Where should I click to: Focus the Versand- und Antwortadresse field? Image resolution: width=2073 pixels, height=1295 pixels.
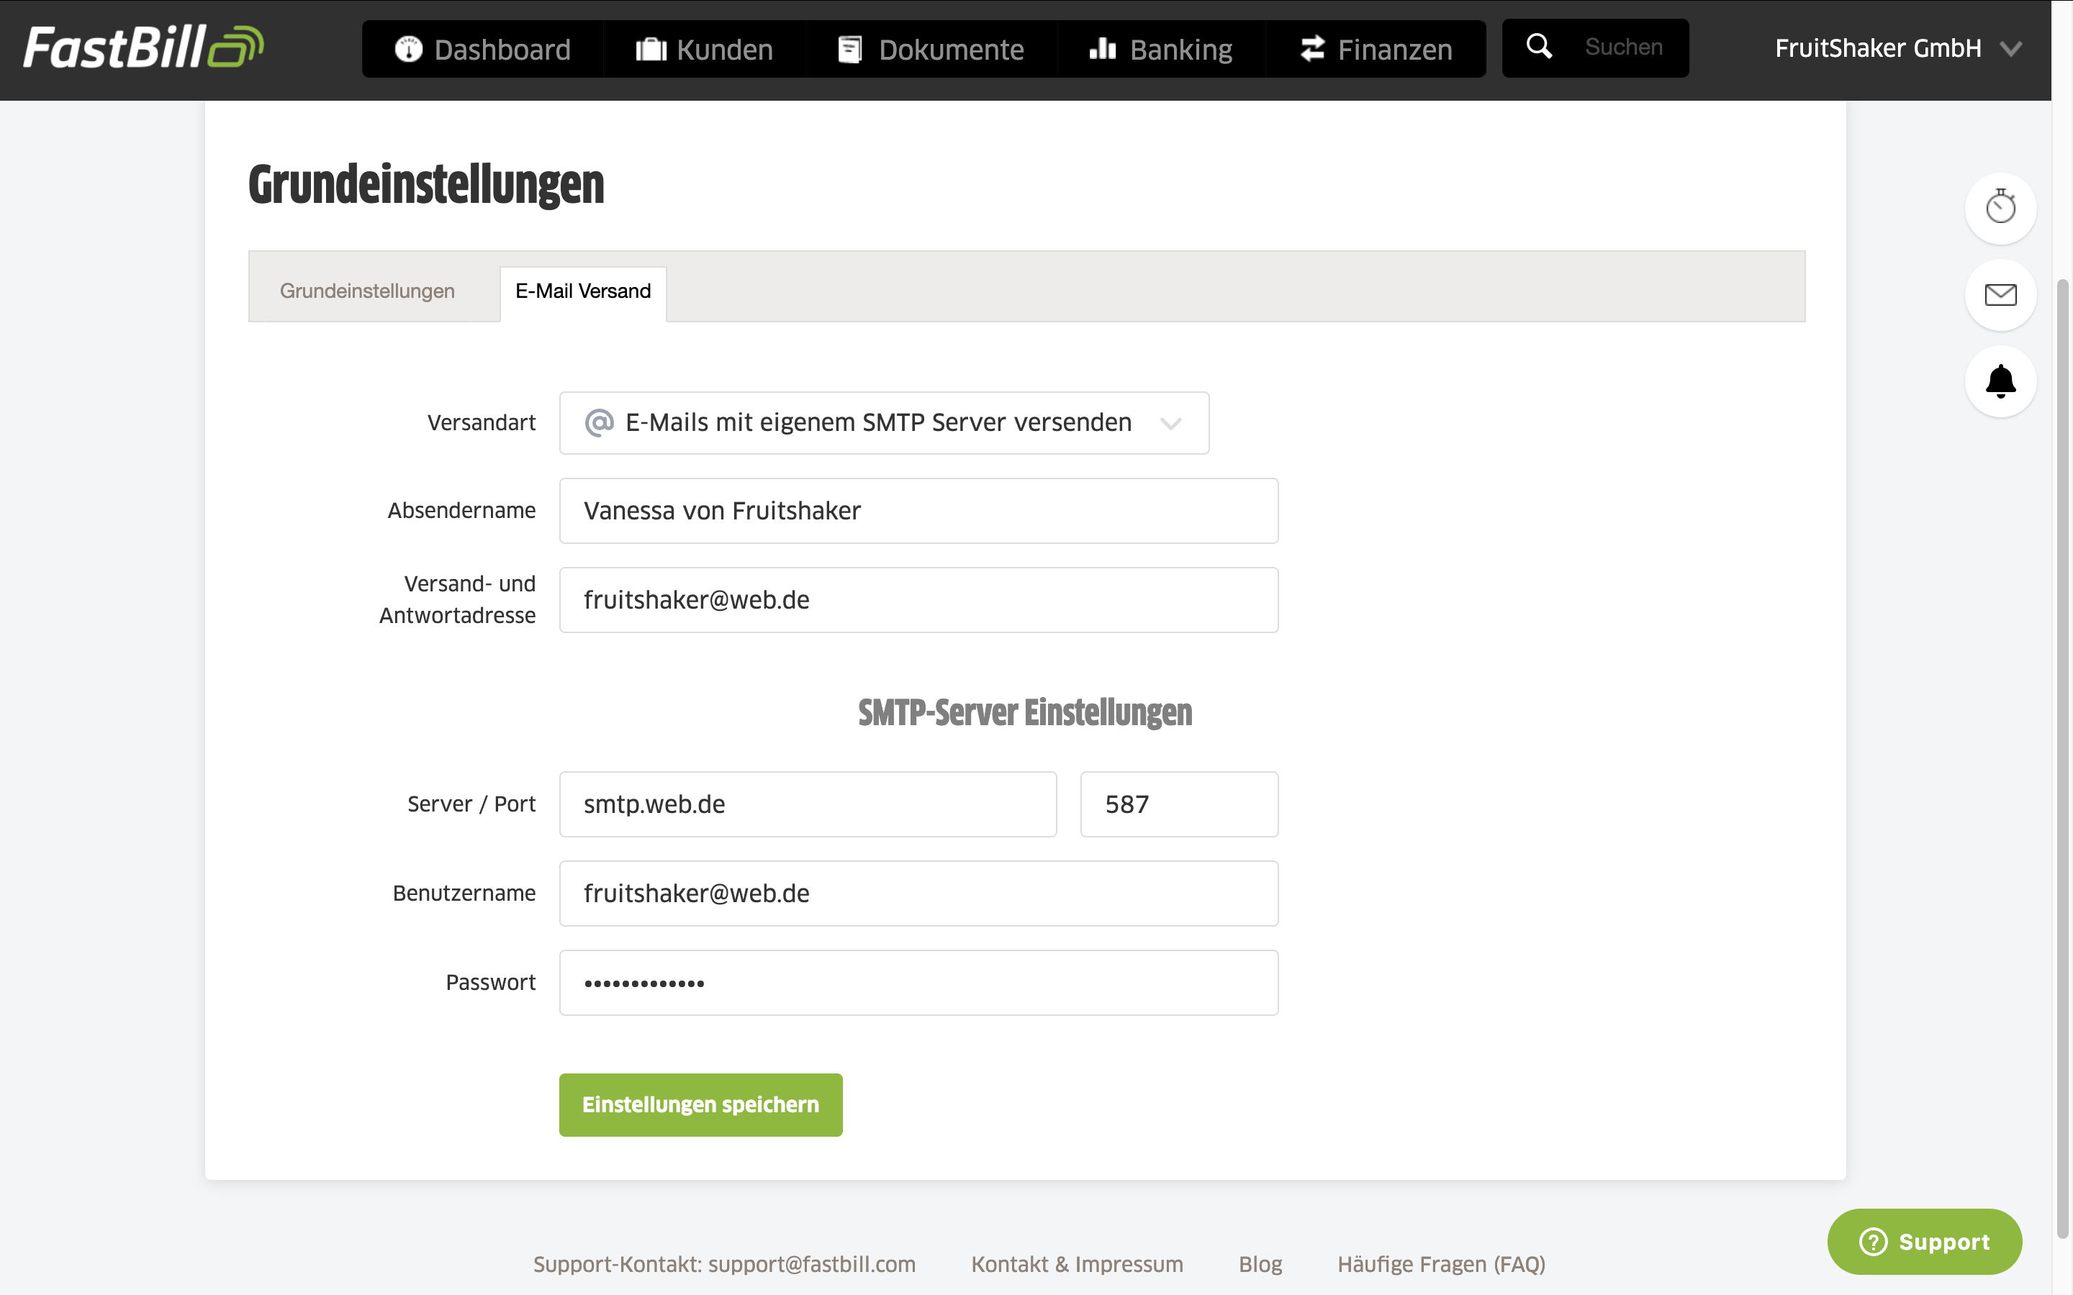[918, 599]
